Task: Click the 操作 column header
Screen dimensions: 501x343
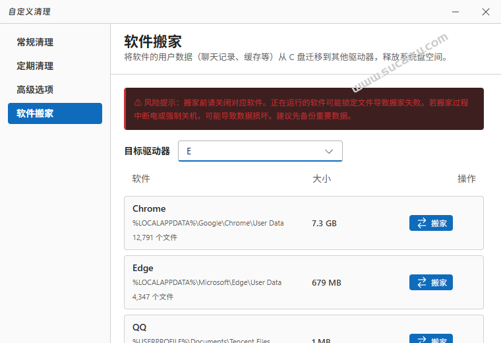Action: [x=467, y=178]
